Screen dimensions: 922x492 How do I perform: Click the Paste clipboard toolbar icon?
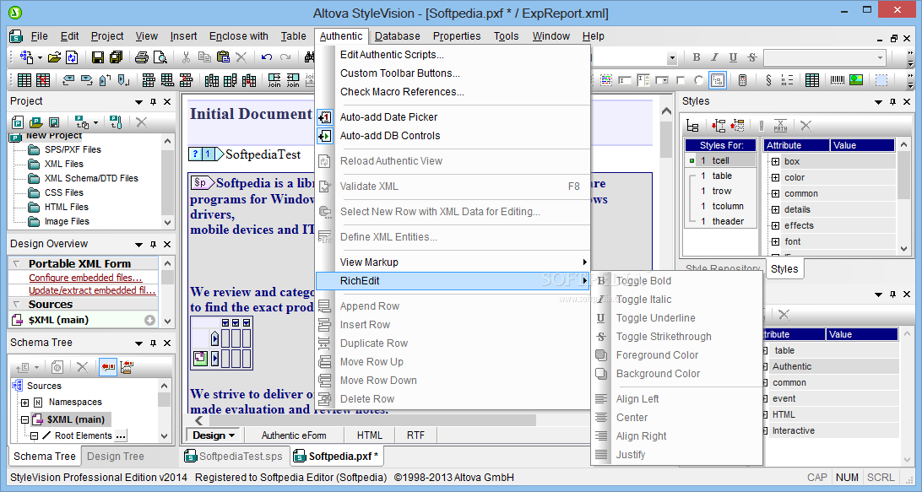[x=223, y=57]
